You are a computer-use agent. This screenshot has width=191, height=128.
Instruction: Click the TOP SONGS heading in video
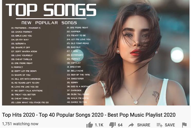51,10
